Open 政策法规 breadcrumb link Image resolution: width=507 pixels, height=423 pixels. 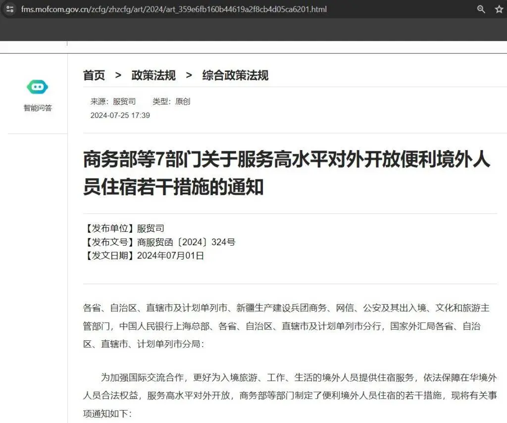pos(153,75)
